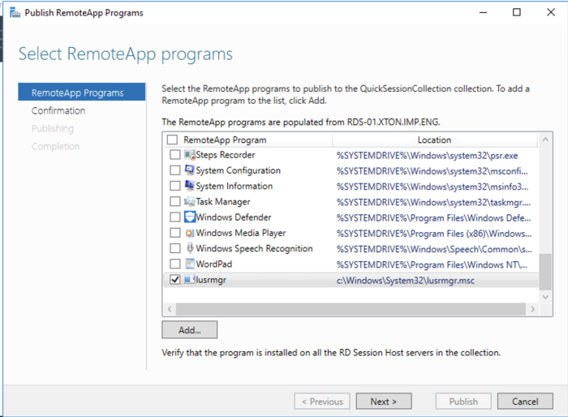Click the vertical scrollbar thumb
Screen dimensions: 568x417
pos(545,272)
